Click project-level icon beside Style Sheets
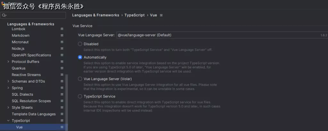This screenshot has width=328, height=131. point(62,107)
